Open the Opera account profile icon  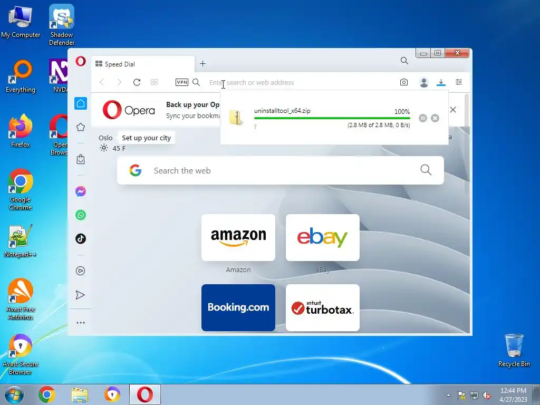pyautogui.click(x=424, y=82)
